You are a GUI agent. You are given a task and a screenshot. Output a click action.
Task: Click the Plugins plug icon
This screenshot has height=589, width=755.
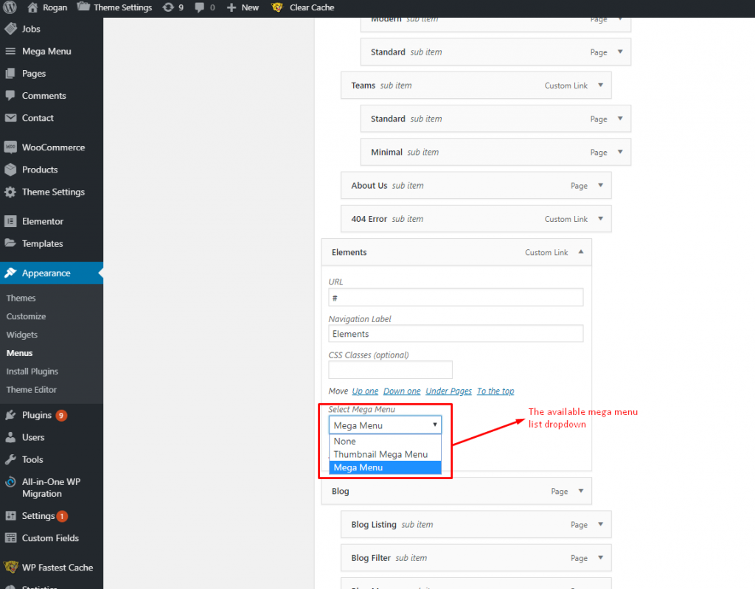(10, 415)
